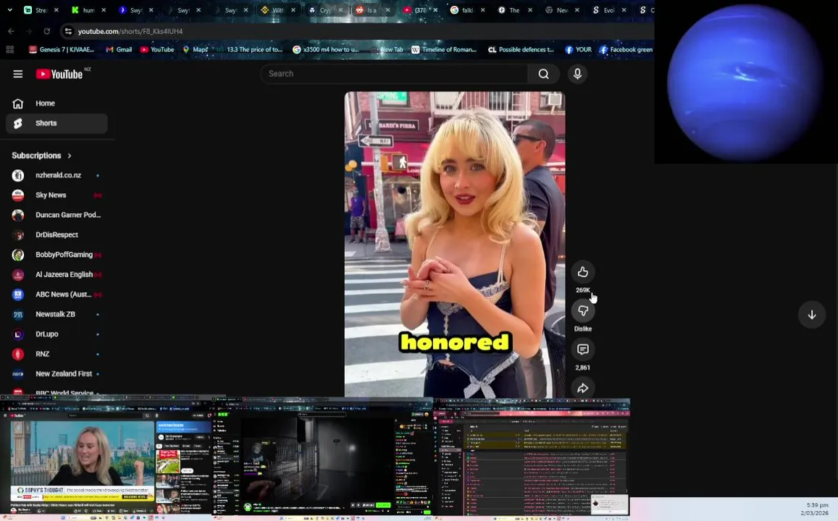This screenshot has width=838, height=521.
Task: Go to Home in the sidebar
Action: 56,103
